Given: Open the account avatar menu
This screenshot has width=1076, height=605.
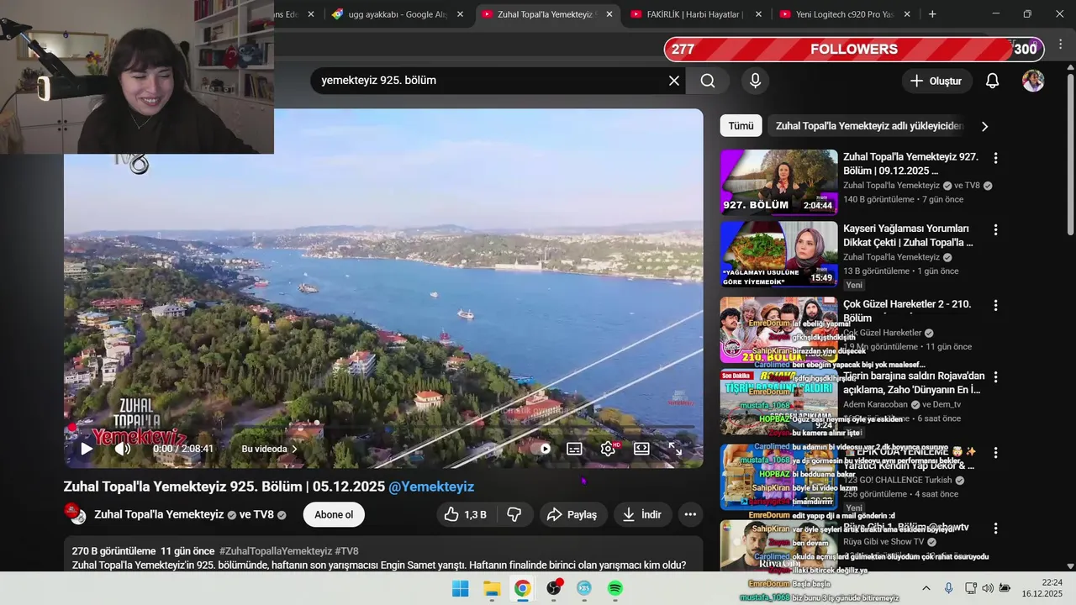Looking at the screenshot, I should 1033,81.
